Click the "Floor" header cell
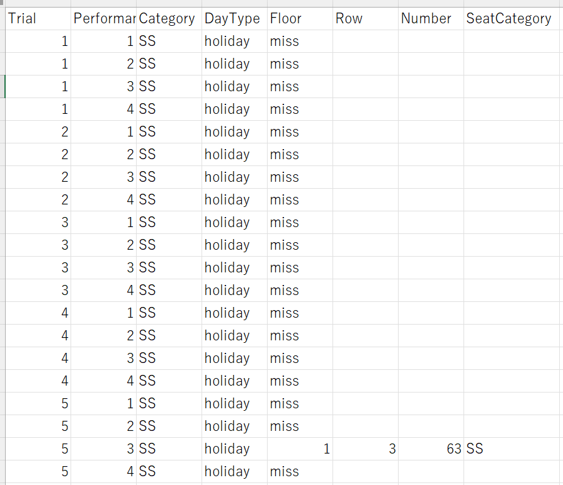Viewport: 563px width, 485px height. pyautogui.click(x=300, y=19)
